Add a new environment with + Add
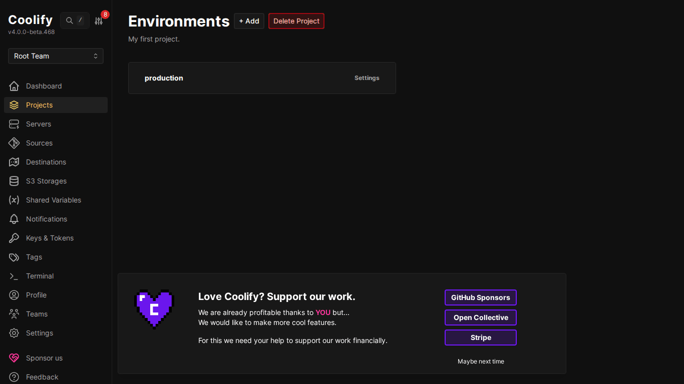The width and height of the screenshot is (684, 384). (249, 21)
